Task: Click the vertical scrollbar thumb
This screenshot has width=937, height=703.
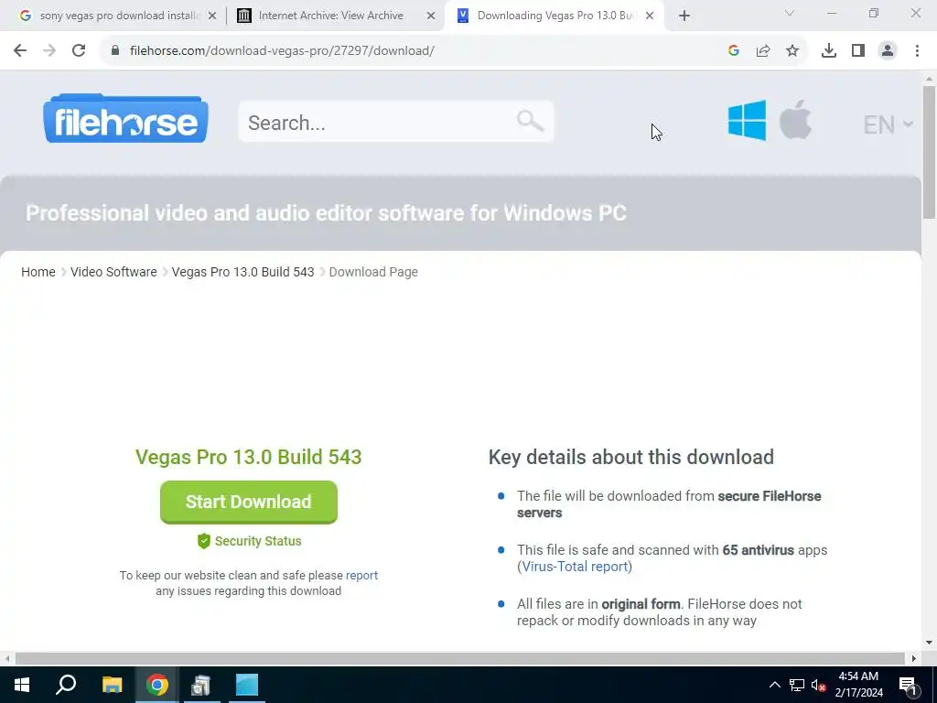Action: coord(929,153)
